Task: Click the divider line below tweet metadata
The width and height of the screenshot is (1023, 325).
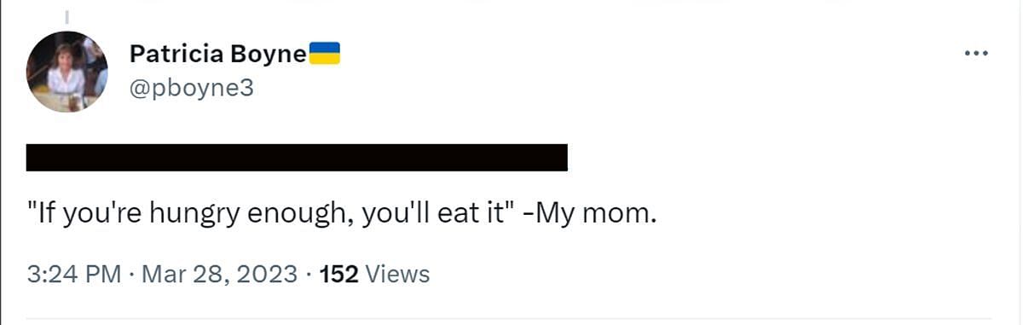Action: point(511,320)
